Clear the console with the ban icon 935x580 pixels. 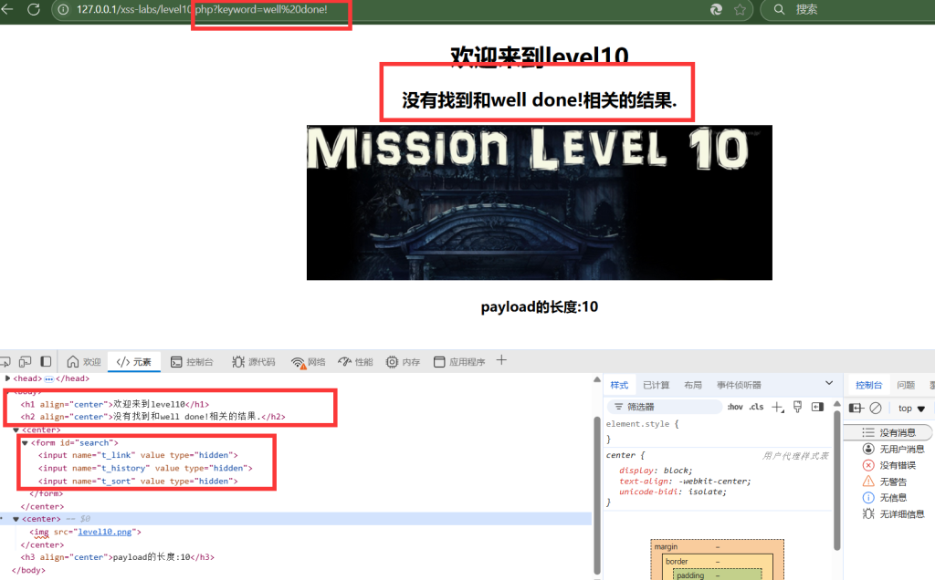click(876, 408)
